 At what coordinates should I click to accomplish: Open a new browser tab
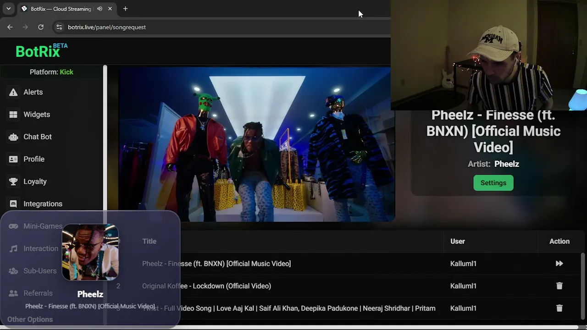click(x=125, y=9)
